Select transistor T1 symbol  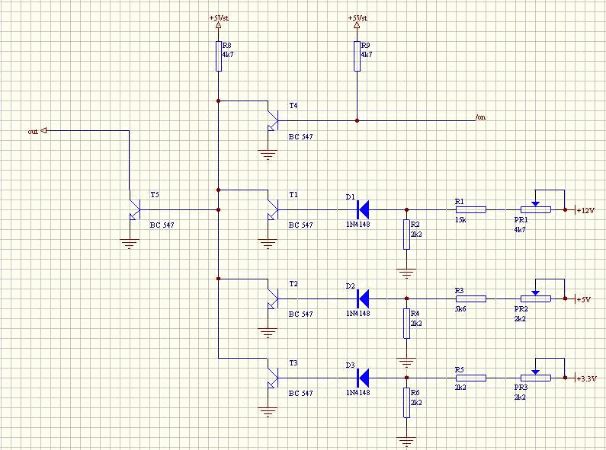272,210
